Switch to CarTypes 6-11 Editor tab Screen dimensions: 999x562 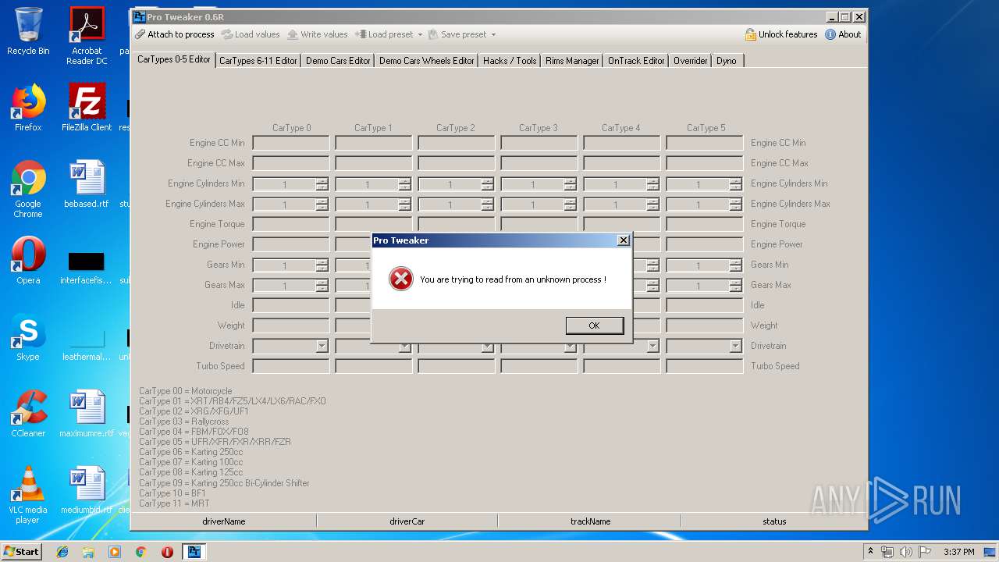pyautogui.click(x=258, y=61)
